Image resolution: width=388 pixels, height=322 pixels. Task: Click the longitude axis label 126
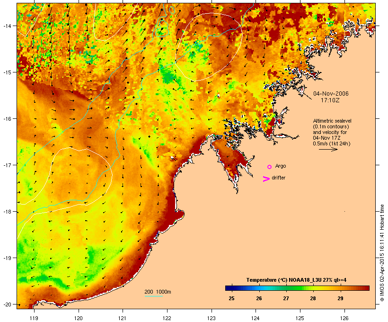coord(344,318)
